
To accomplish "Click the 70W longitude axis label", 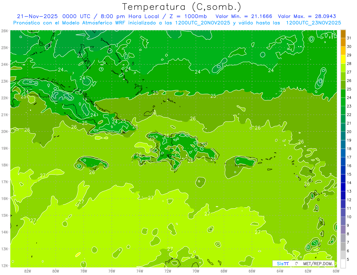I will (196, 271).
